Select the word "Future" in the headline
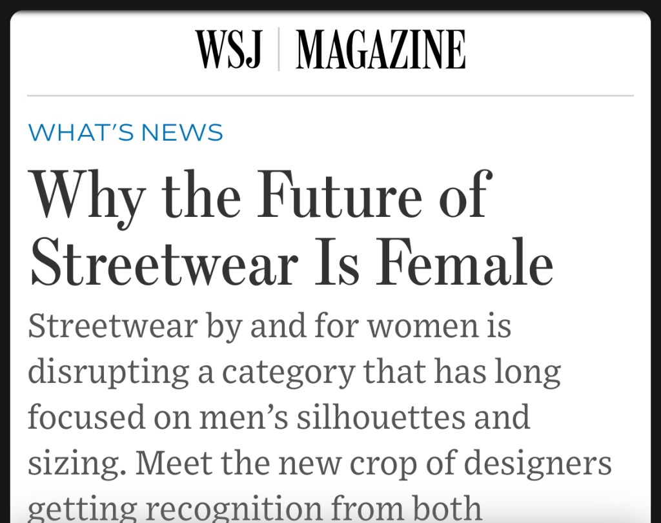The image size is (661, 523). click(x=343, y=194)
